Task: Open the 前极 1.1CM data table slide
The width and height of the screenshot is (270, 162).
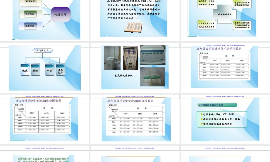Action: [225, 68]
